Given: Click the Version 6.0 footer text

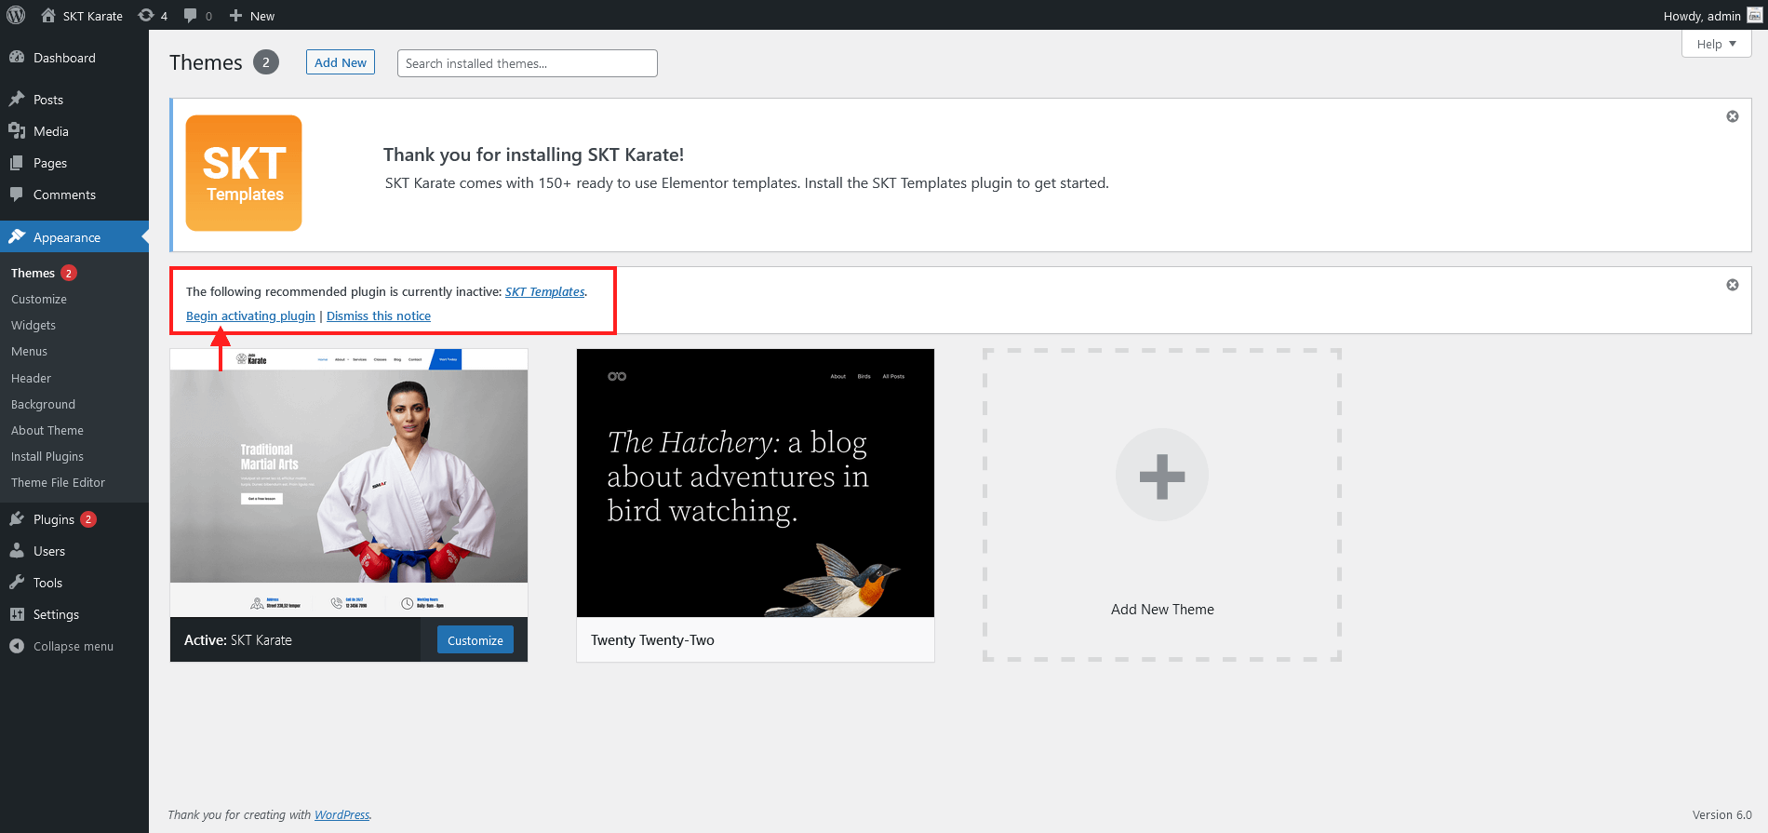Looking at the screenshot, I should pos(1721,814).
